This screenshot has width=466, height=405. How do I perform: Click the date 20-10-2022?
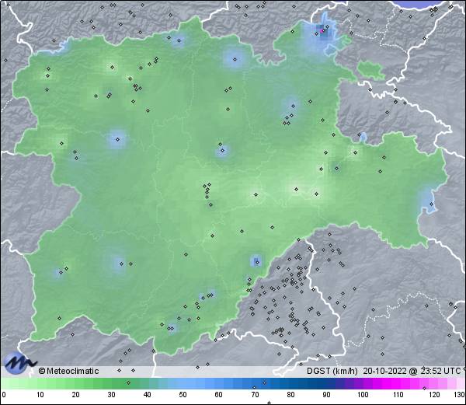coord(385,371)
